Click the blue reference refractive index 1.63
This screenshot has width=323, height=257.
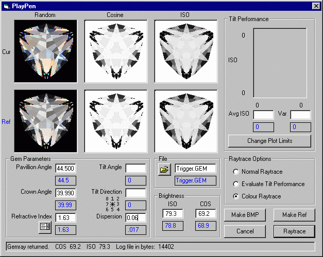pos(65,230)
